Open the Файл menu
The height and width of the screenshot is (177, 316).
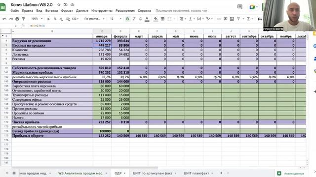click(x=14, y=11)
